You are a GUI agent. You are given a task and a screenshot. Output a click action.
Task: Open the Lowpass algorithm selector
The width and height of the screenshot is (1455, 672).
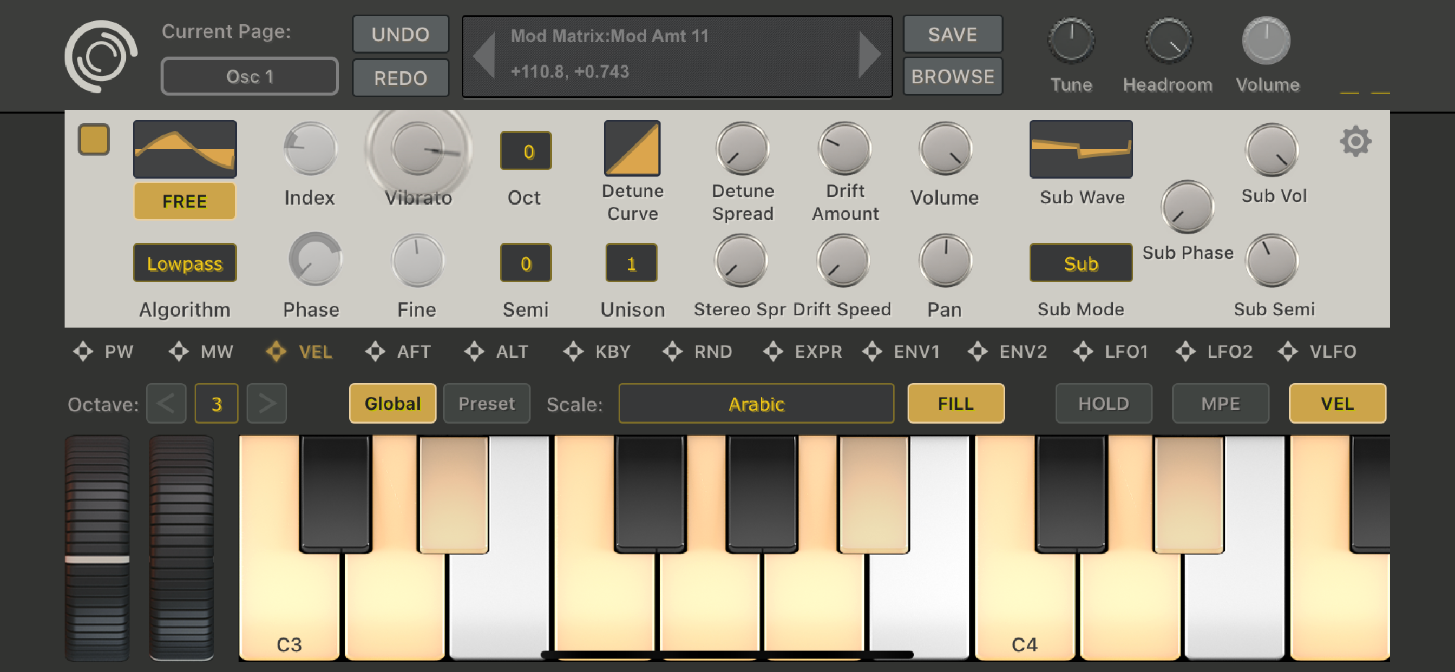pos(185,263)
